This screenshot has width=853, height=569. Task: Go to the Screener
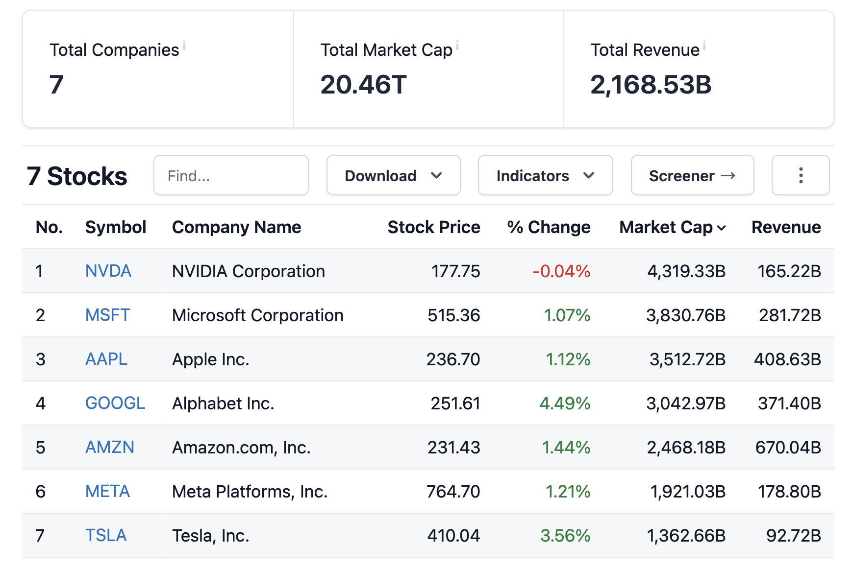693,175
